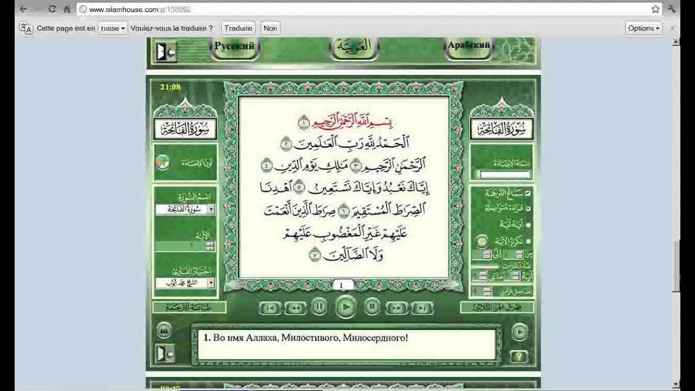The width and height of the screenshot is (695, 391).
Task: Click the door exit icon beside the translation text
Action: pyautogui.click(x=165, y=354)
